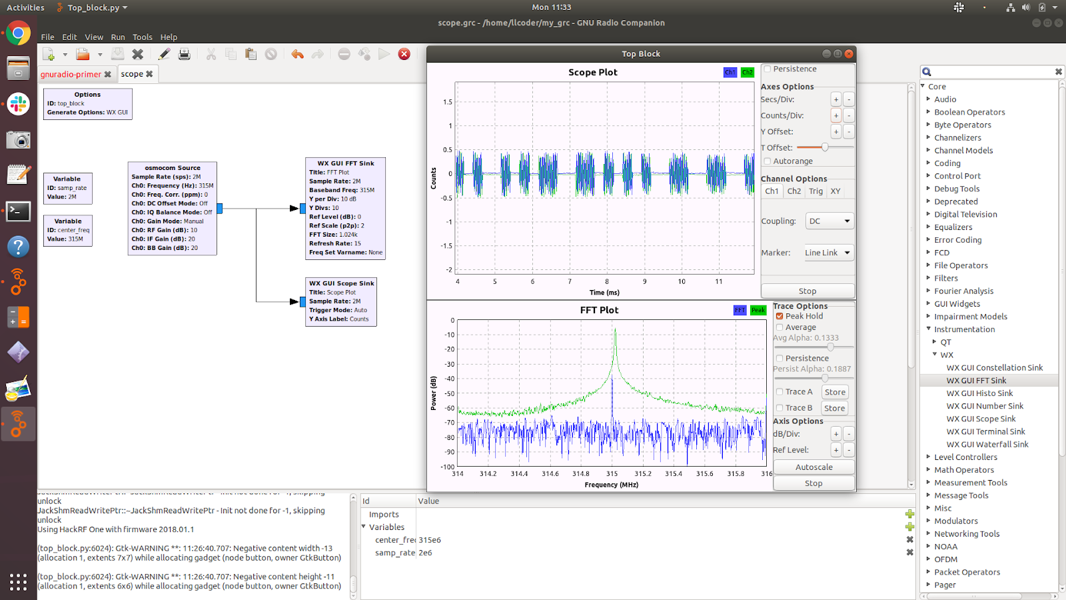
Task: Switch to the gnuradio-primer tab
Action: (71, 74)
